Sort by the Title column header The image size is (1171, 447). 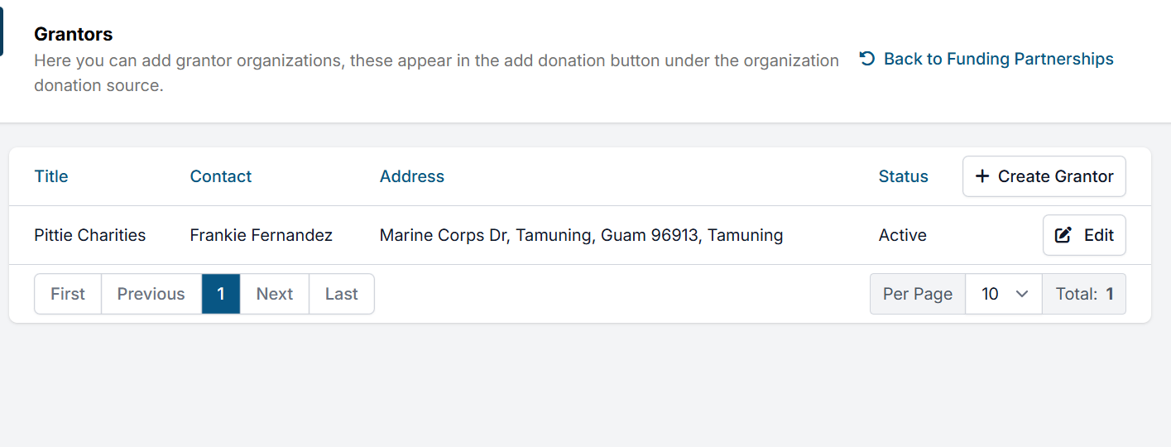click(x=51, y=176)
